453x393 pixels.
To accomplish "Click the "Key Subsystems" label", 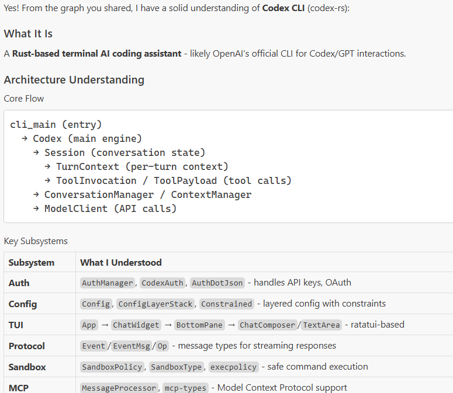I will tap(36, 241).
